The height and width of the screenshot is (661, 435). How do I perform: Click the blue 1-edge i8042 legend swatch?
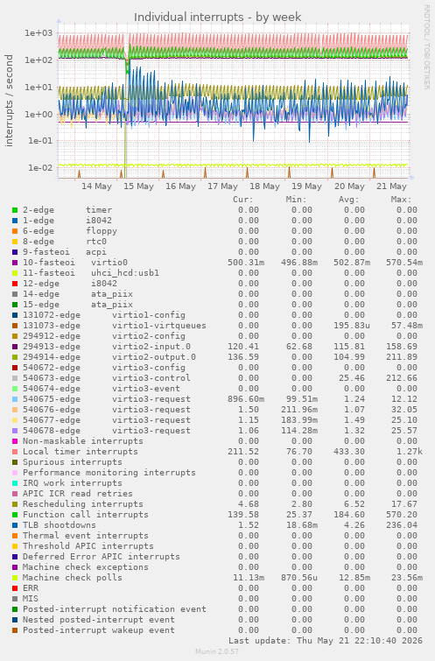pos(15,221)
